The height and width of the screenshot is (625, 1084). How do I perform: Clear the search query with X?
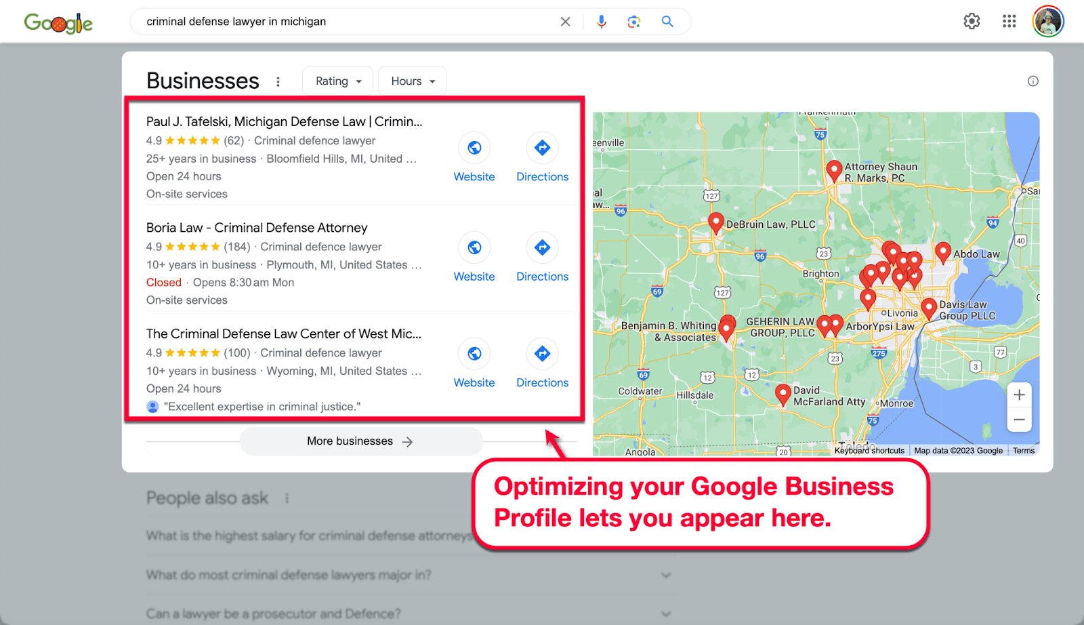point(565,22)
